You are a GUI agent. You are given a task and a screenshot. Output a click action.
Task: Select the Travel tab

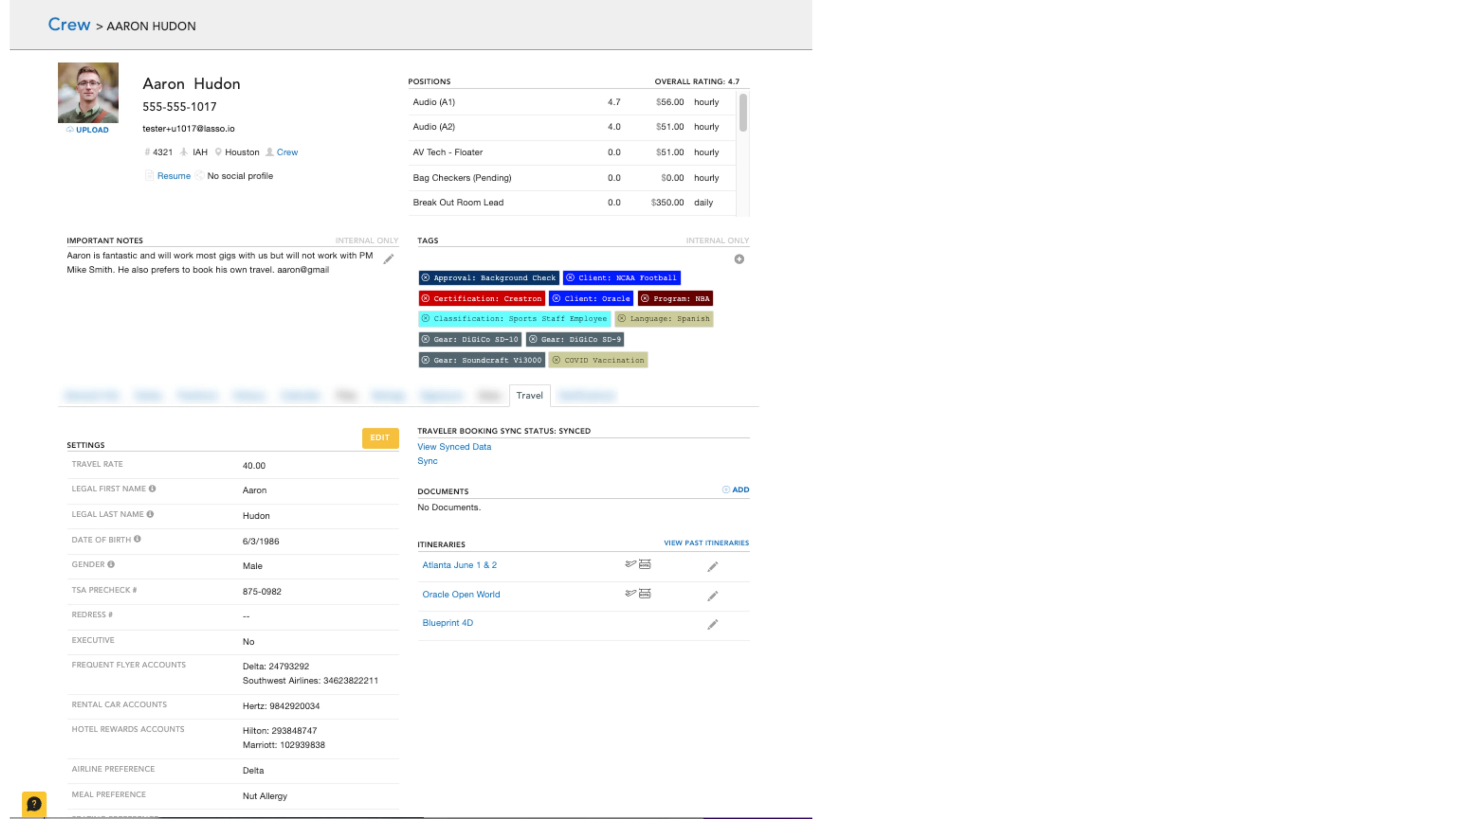[529, 395]
